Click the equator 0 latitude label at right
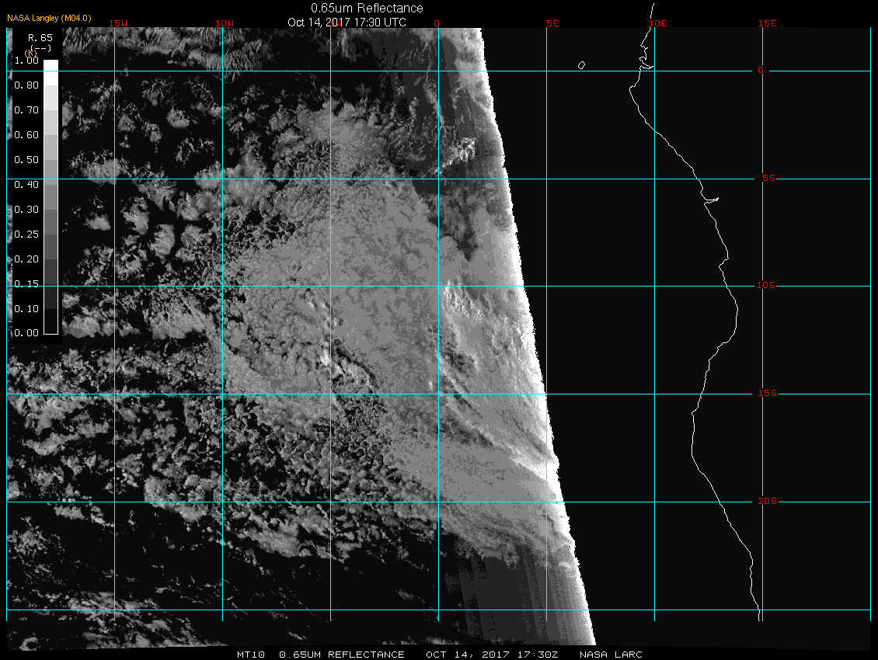Image resolution: width=878 pixels, height=660 pixels. [x=761, y=70]
